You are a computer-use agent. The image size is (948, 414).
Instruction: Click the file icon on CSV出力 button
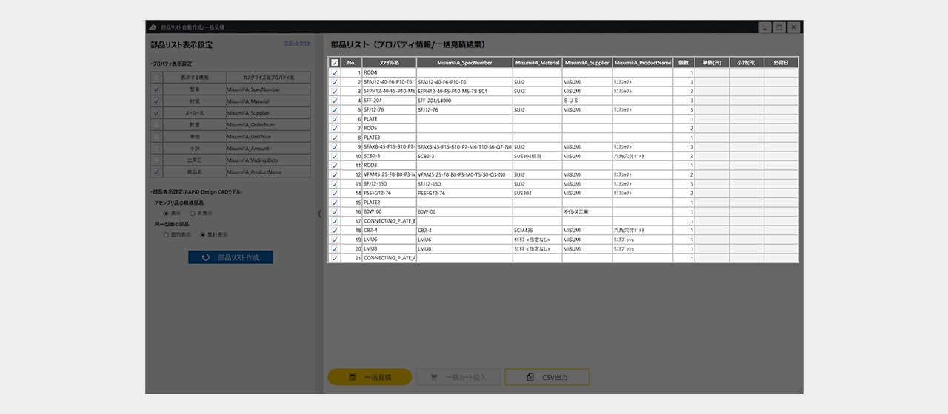click(x=530, y=378)
